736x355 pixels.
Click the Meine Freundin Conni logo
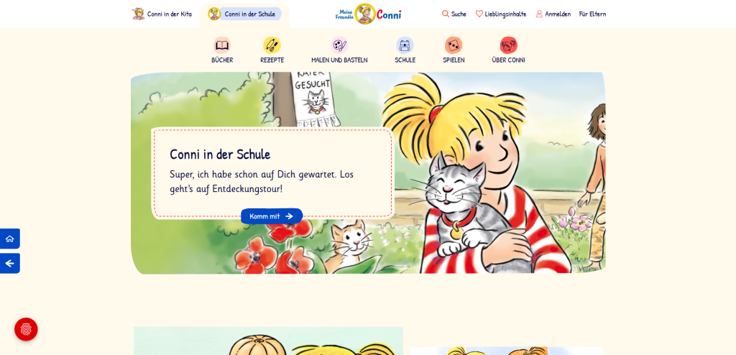point(369,14)
